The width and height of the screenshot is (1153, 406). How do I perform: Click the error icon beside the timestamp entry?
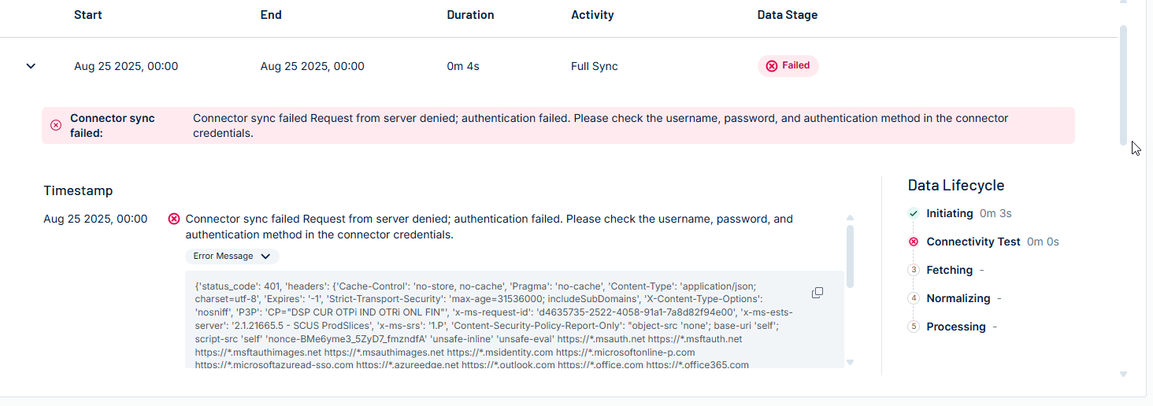(x=174, y=219)
